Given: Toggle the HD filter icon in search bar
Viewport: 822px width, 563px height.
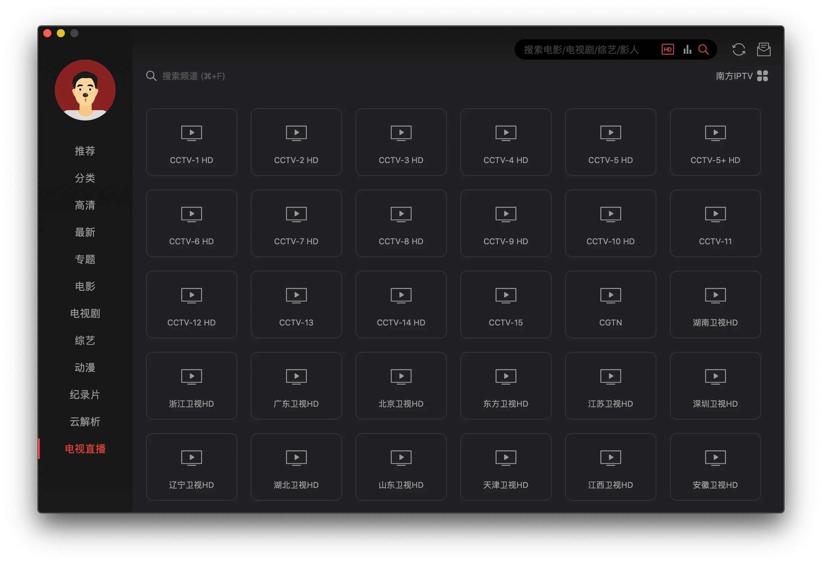Looking at the screenshot, I should pyautogui.click(x=668, y=50).
